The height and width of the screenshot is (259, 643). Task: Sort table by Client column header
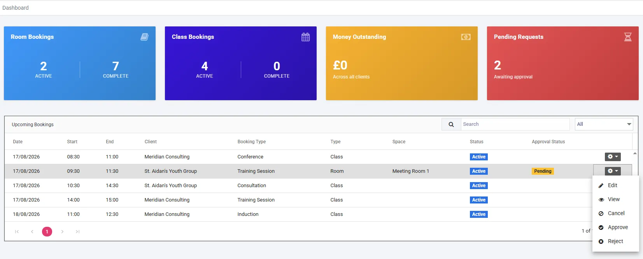click(x=151, y=142)
